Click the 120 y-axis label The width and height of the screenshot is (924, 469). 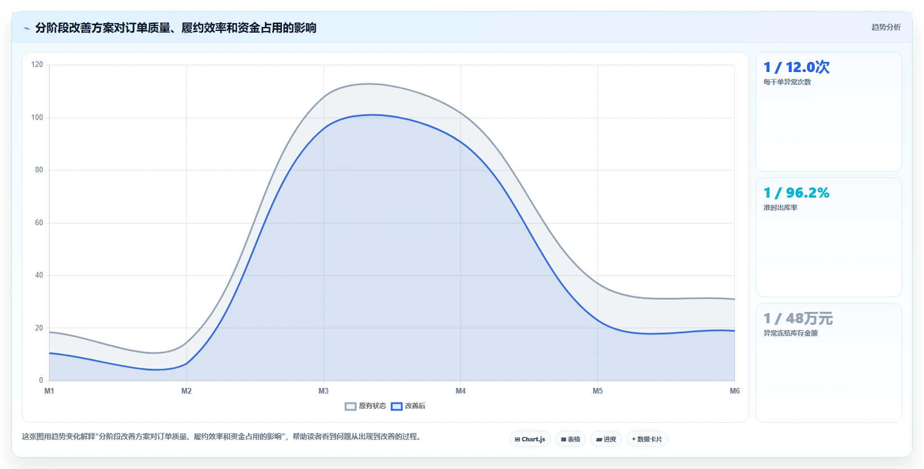click(x=37, y=65)
